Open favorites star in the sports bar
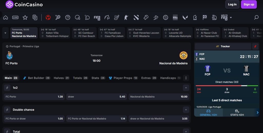263x133 pixels. point(25,17)
